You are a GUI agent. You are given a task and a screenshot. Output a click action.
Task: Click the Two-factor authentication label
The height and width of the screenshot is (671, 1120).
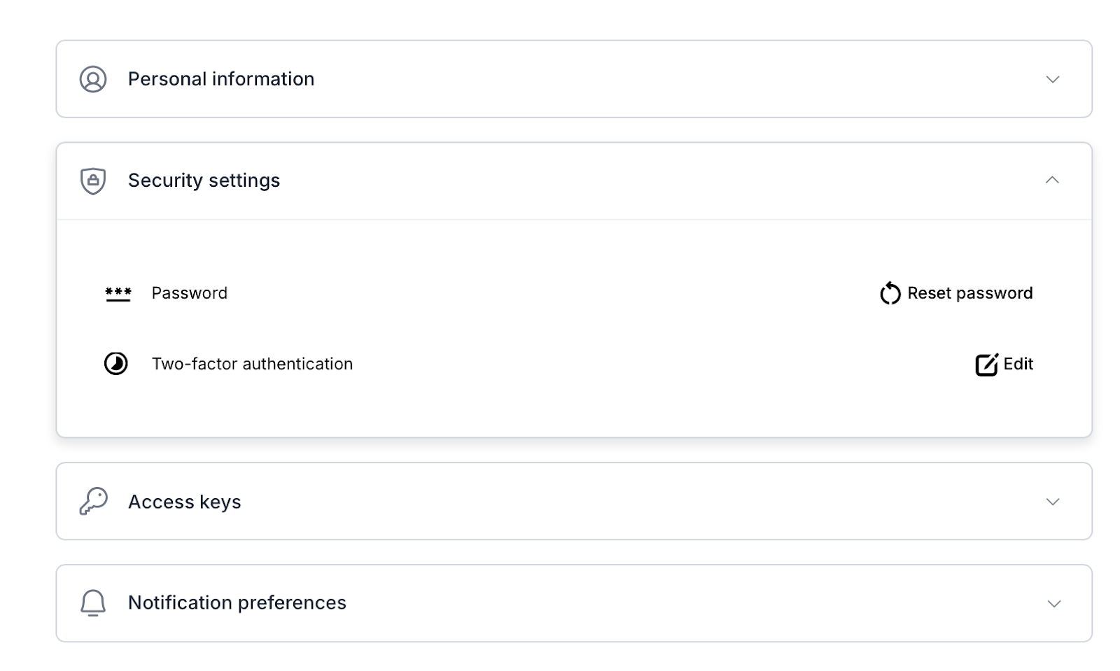pos(252,364)
